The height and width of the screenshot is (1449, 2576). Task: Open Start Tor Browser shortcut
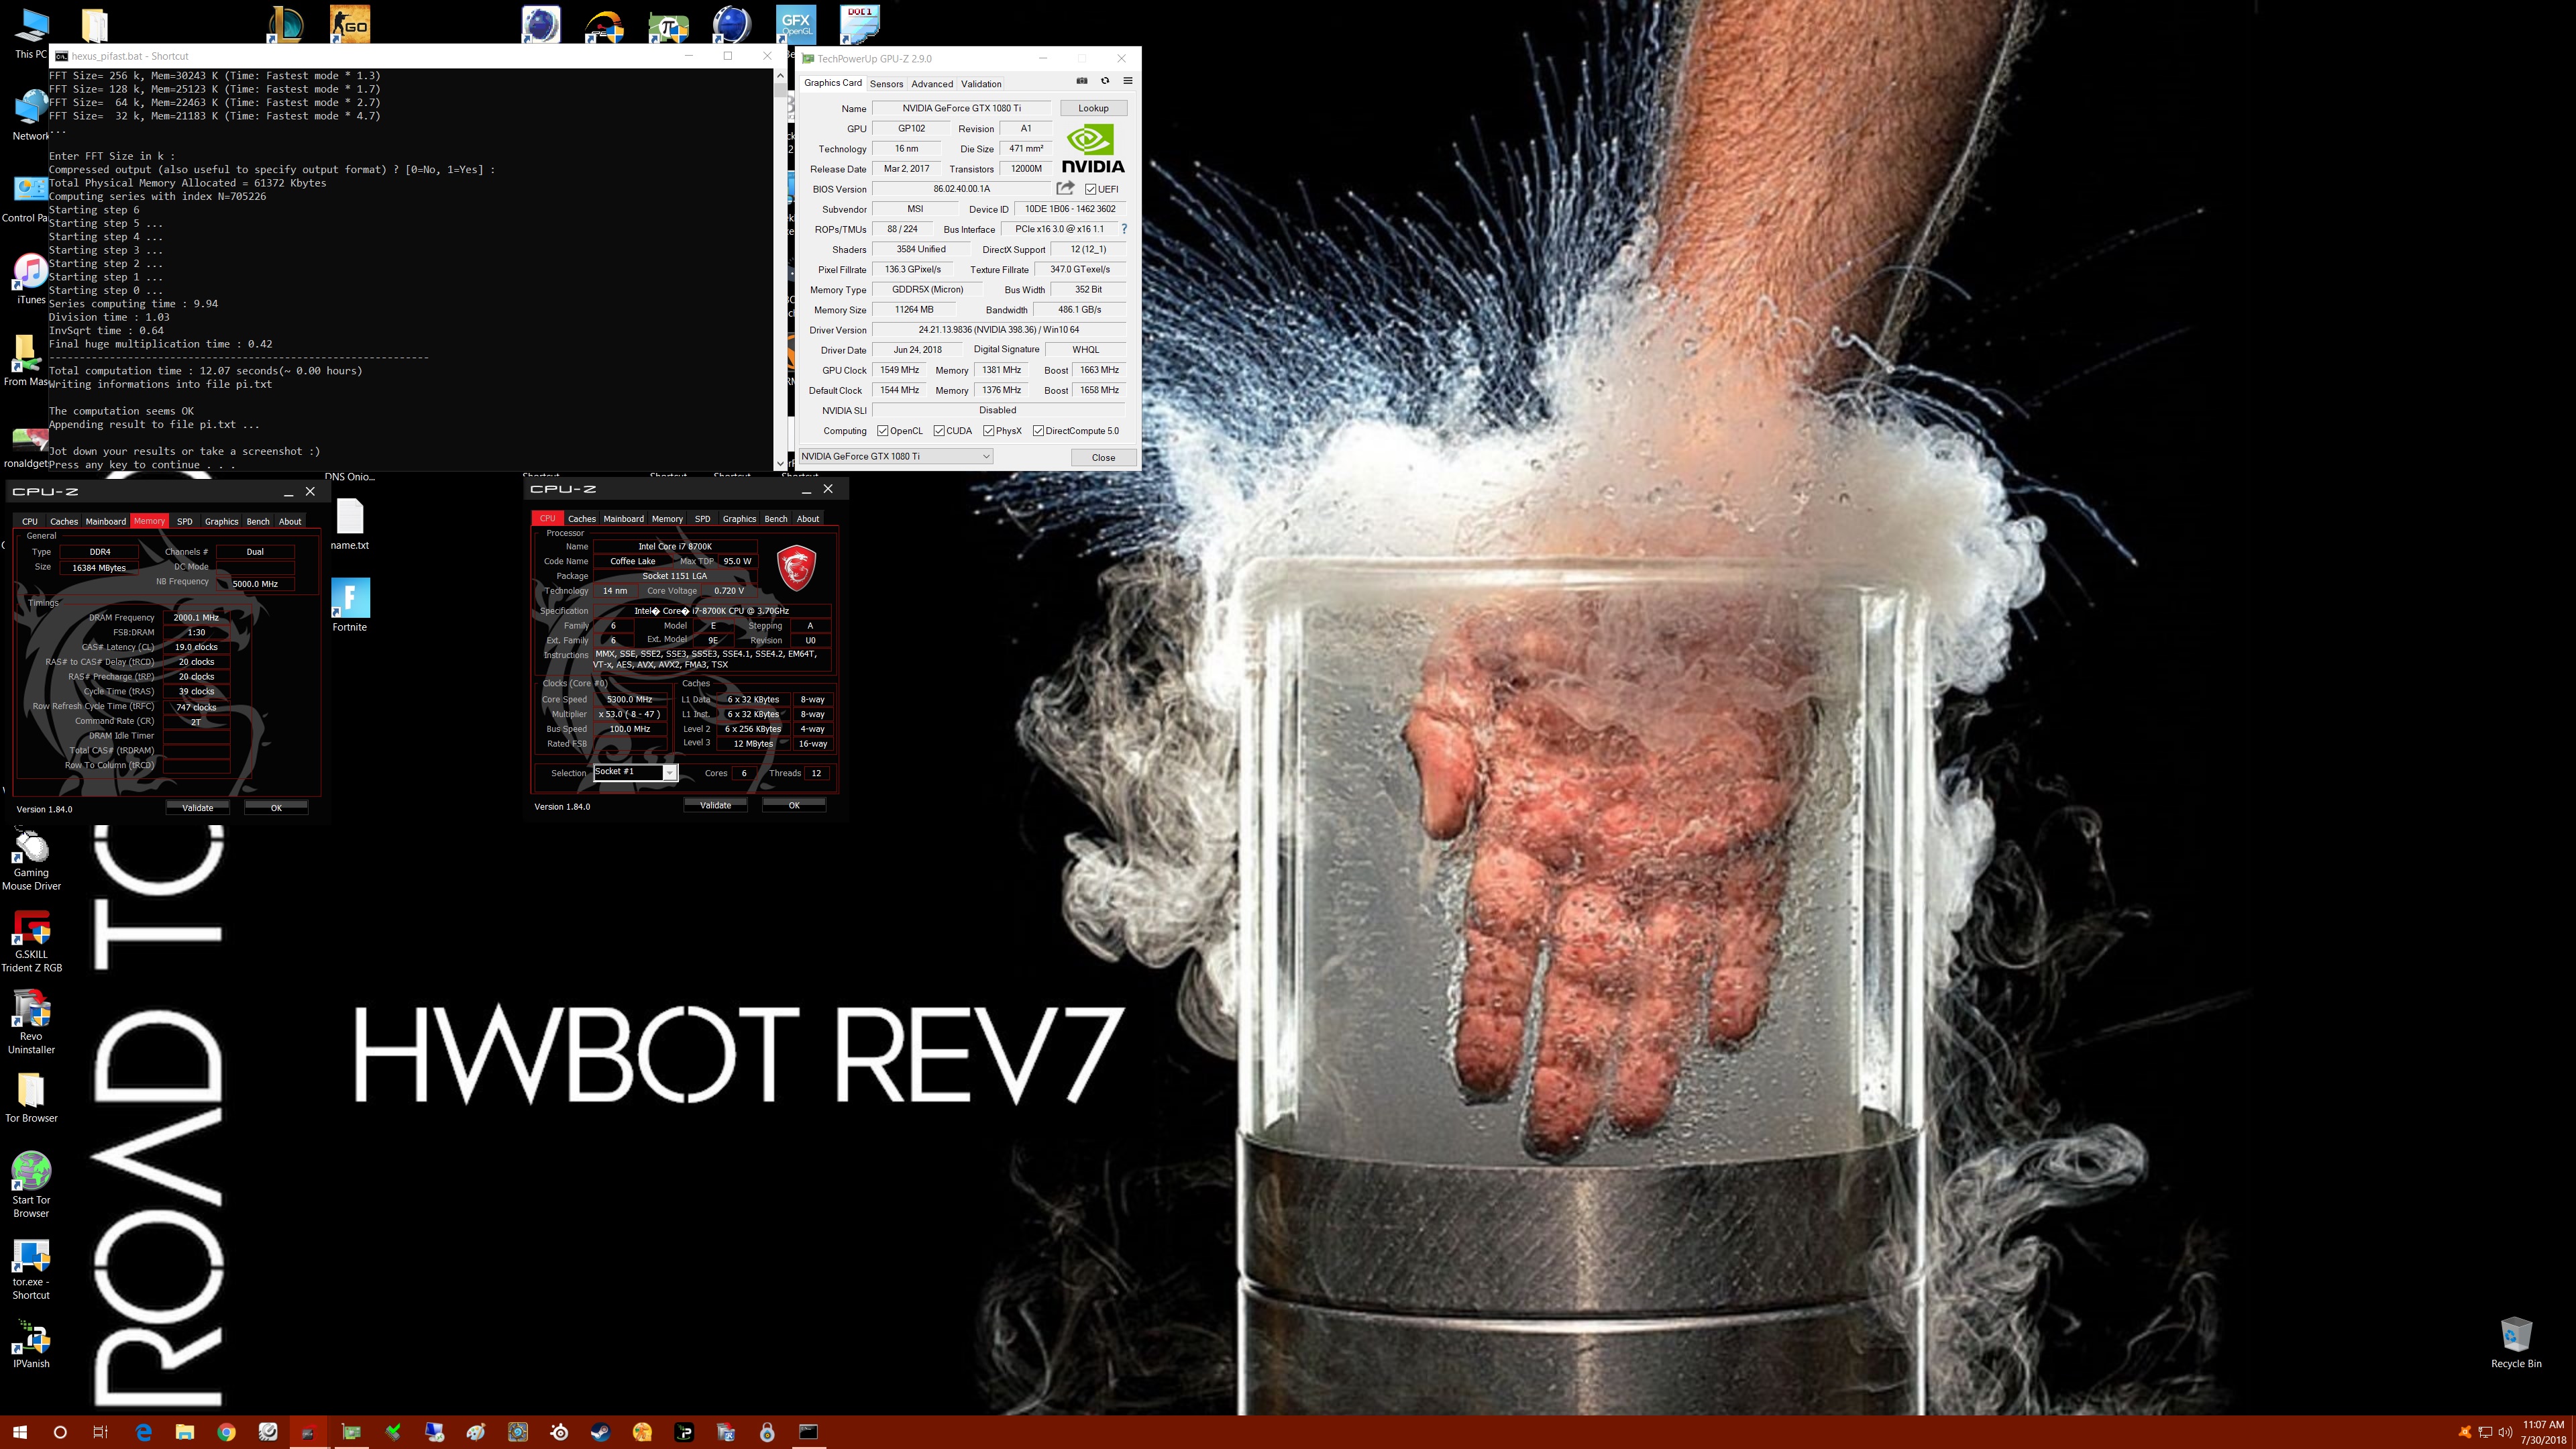tap(31, 1184)
